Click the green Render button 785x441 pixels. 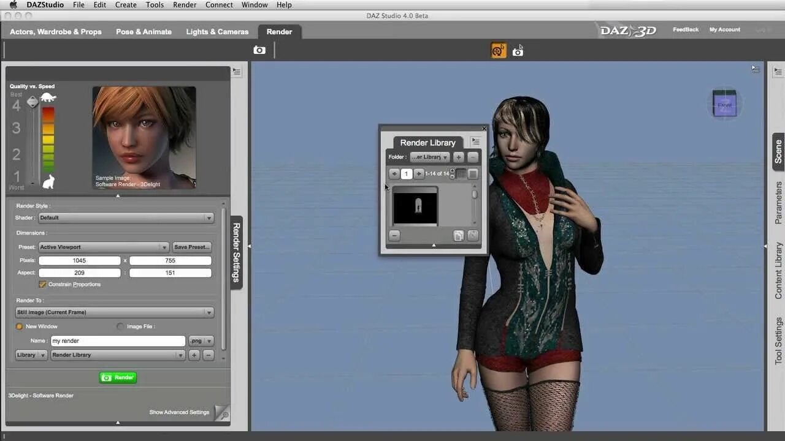click(118, 377)
